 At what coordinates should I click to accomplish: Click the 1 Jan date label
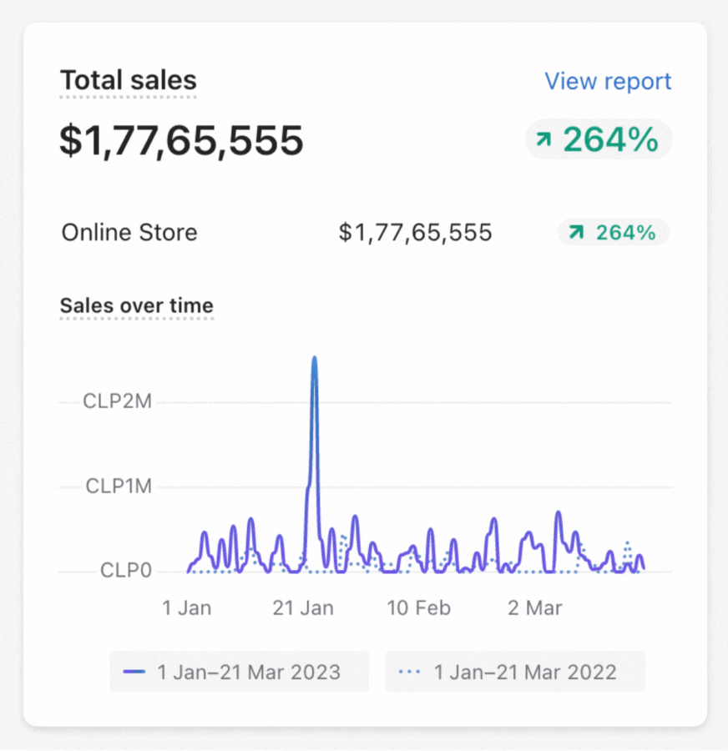point(186,608)
